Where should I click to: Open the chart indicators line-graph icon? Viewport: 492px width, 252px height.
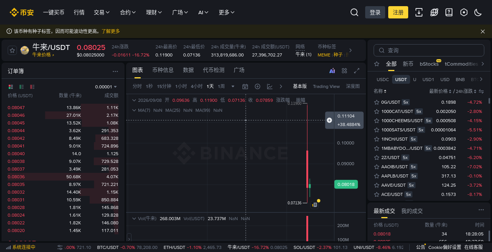270,86
